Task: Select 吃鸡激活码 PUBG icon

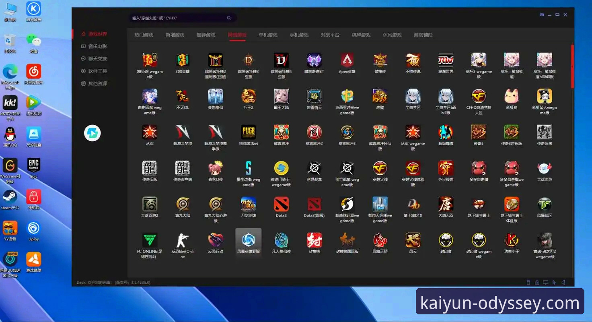Action: pyautogui.click(x=249, y=132)
